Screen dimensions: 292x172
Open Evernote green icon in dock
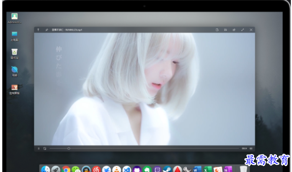[147, 169]
